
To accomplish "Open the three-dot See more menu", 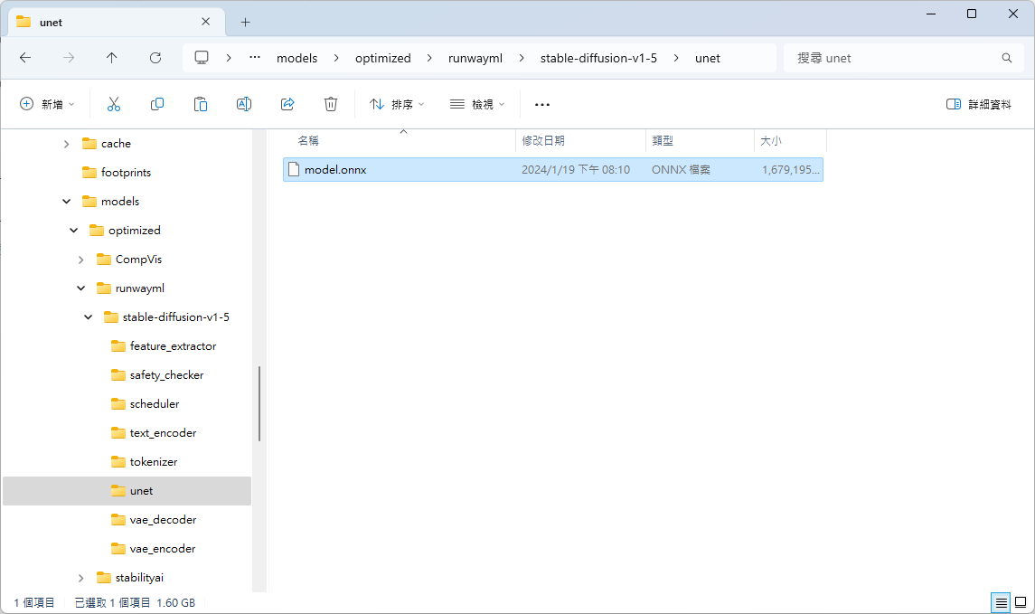I will click(x=542, y=104).
